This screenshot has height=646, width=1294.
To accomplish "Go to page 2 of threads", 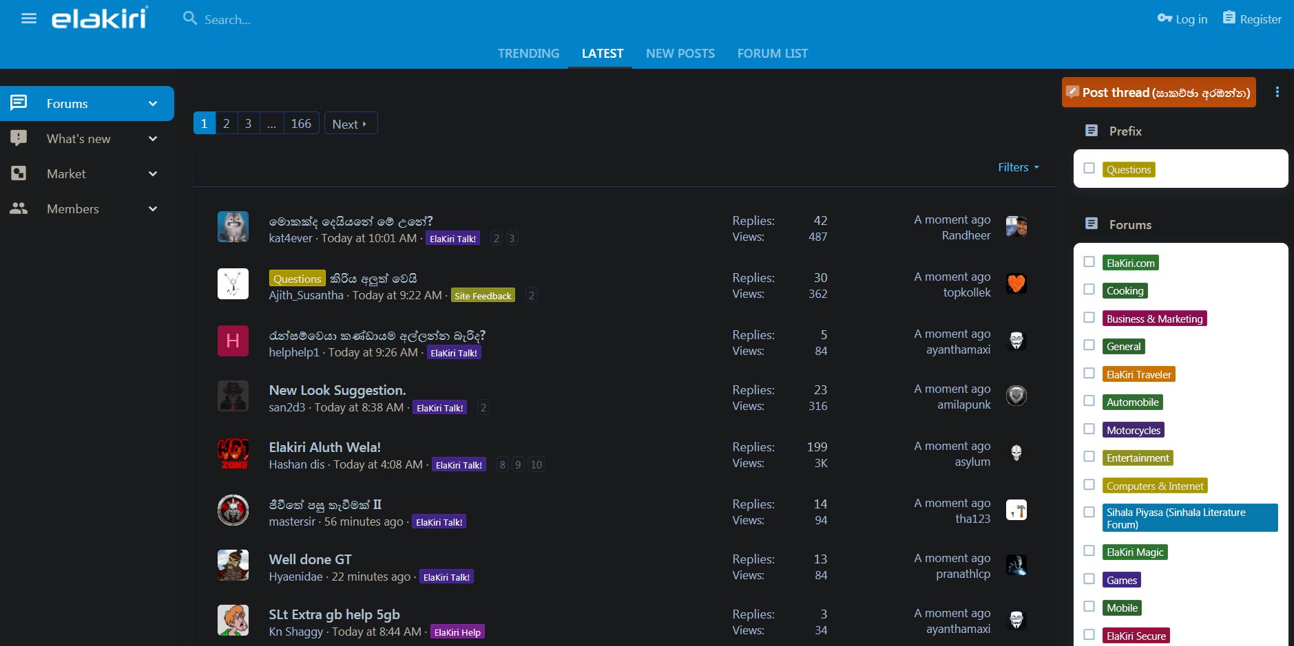I will point(226,123).
